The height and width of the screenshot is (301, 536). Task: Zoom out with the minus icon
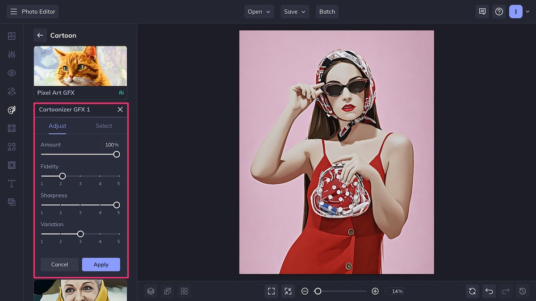click(305, 291)
